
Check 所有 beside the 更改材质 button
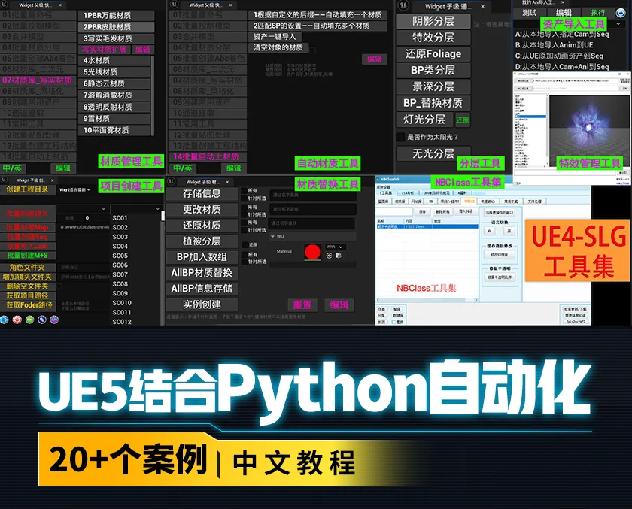(x=244, y=207)
